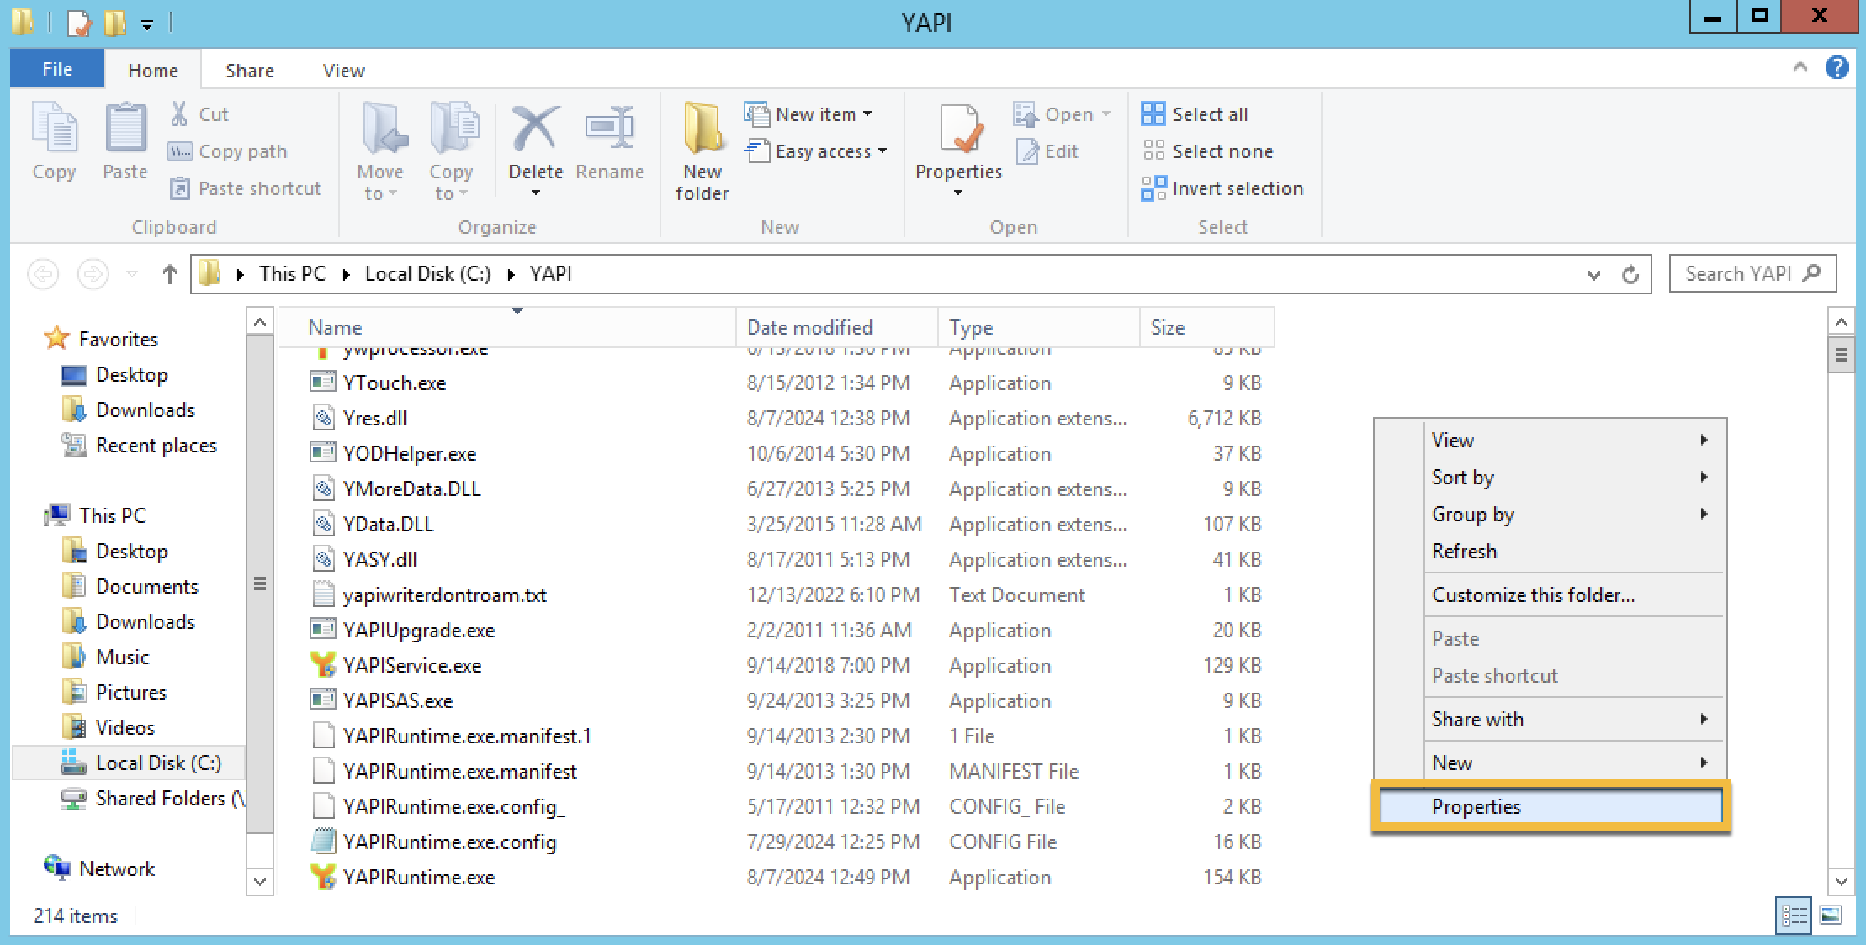The image size is (1866, 945).
Task: Click the file list scroll down arrow
Action: (x=1841, y=881)
